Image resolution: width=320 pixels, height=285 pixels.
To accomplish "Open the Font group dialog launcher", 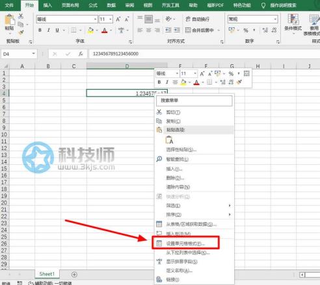I will click(x=130, y=42).
